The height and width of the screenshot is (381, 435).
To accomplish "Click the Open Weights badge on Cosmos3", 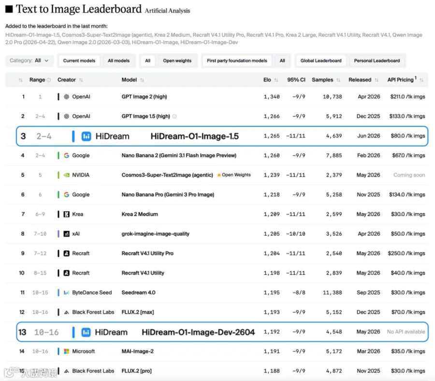I will (x=234, y=175).
